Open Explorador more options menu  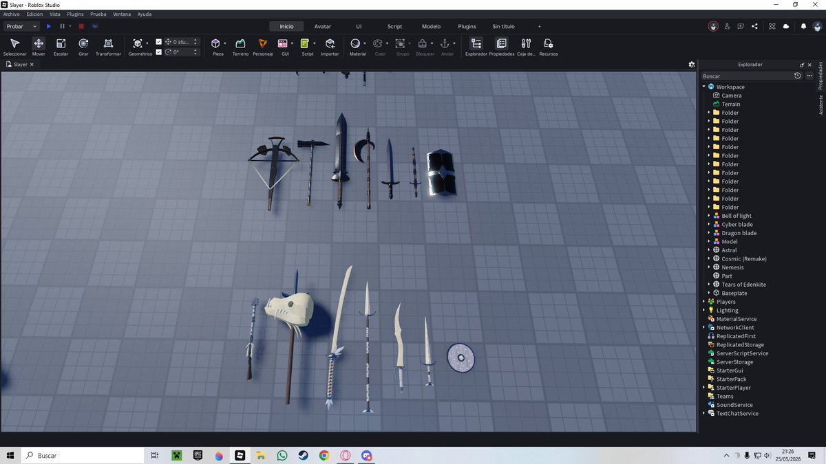click(x=809, y=76)
